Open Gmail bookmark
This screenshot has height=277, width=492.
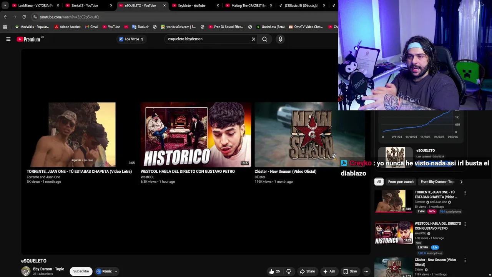pos(91,27)
